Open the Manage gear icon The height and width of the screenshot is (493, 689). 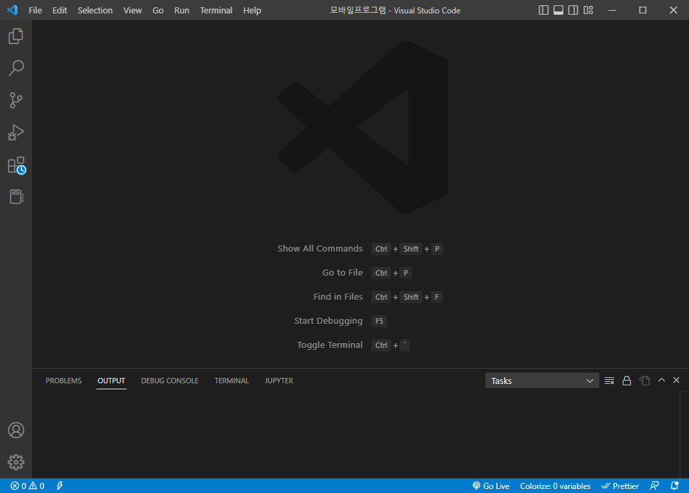[16, 462]
